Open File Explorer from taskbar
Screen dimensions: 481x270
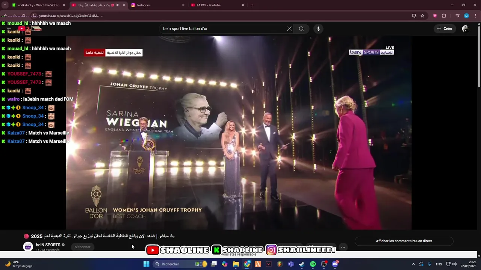point(236,264)
